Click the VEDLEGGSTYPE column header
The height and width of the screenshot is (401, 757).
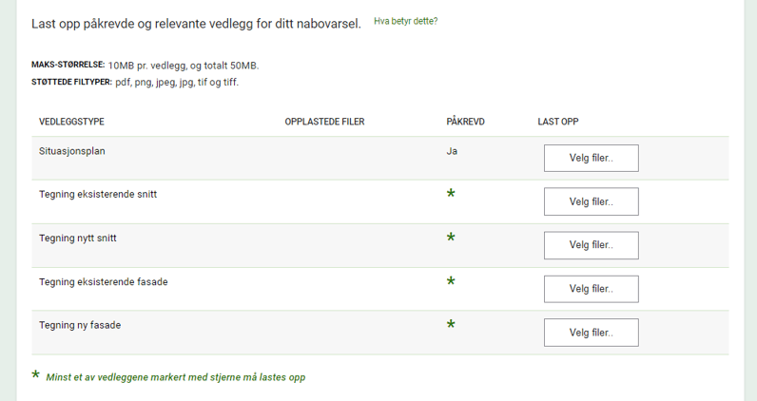click(71, 122)
